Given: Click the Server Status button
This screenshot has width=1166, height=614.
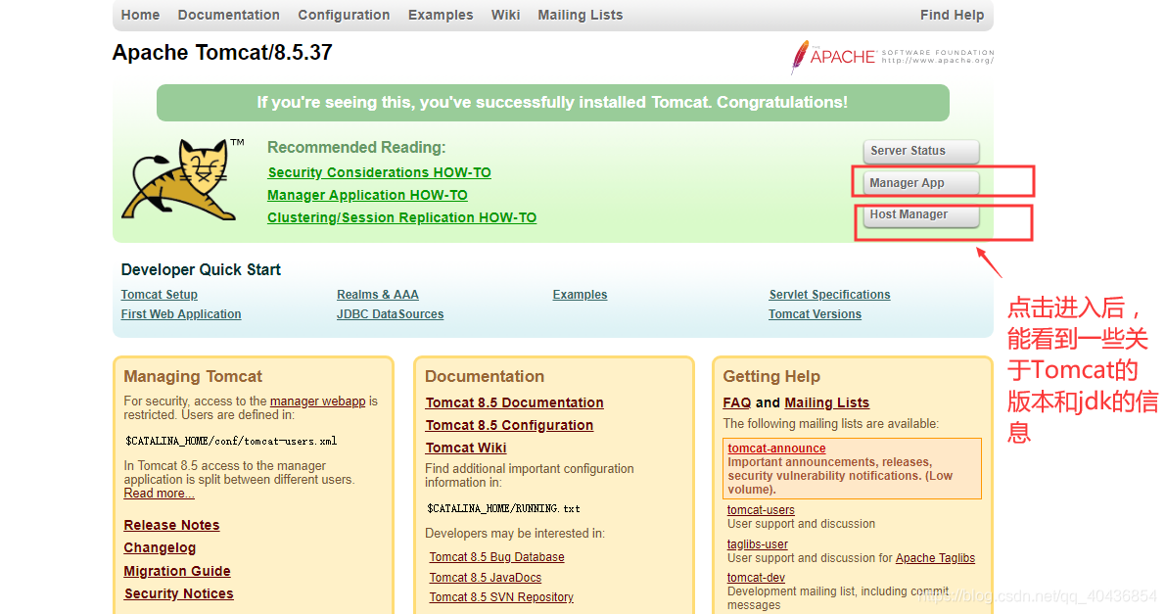Looking at the screenshot, I should 920,151.
